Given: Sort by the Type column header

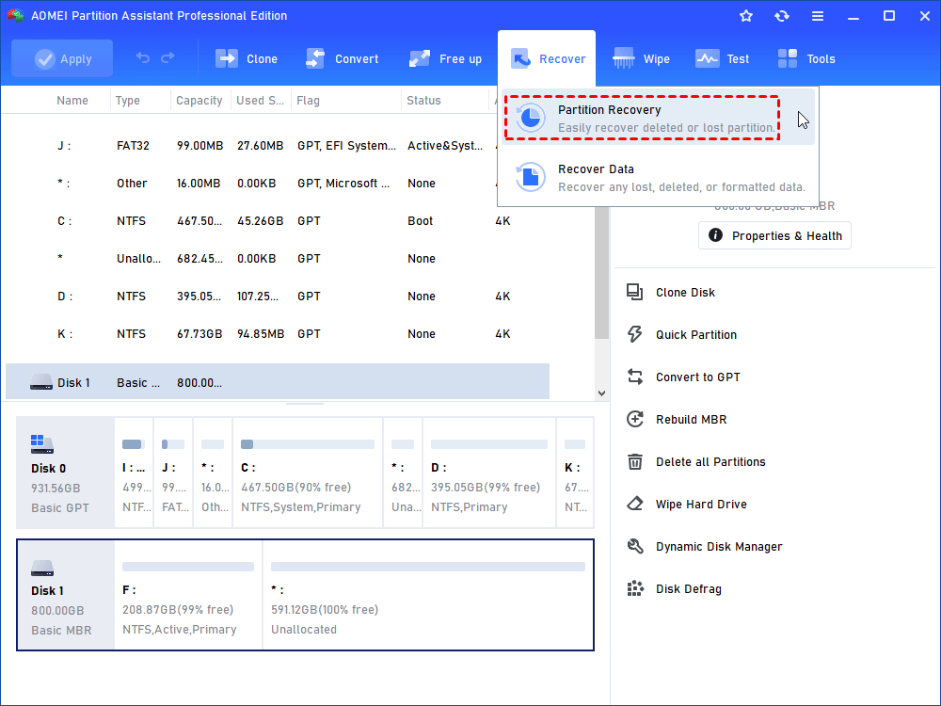Looking at the screenshot, I should [127, 101].
